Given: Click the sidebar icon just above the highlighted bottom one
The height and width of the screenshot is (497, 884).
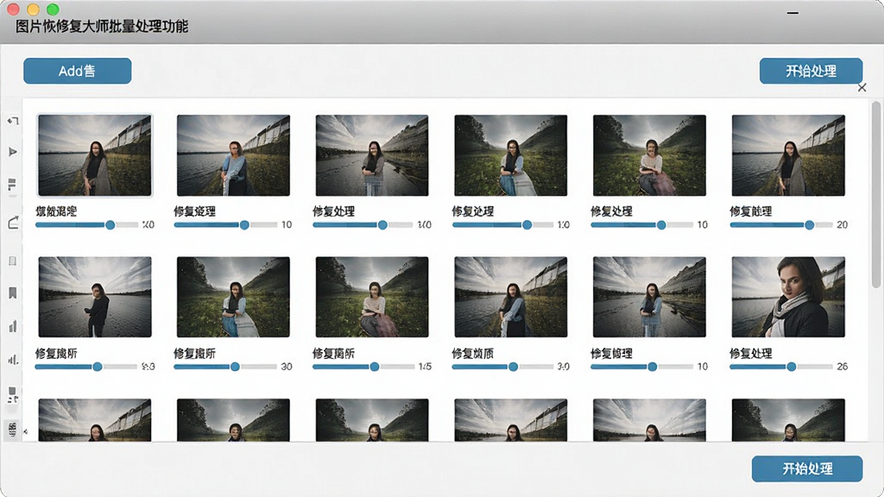Looking at the screenshot, I should (13, 394).
